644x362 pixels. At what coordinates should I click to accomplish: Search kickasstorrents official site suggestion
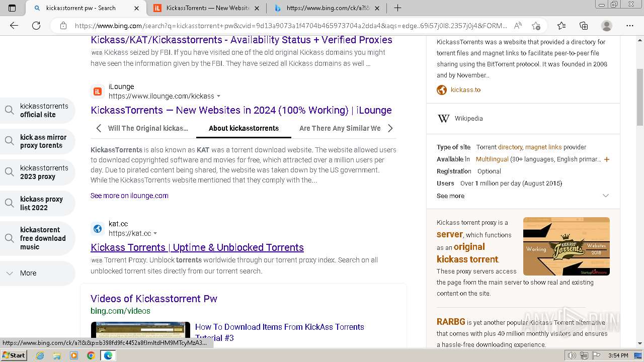click(37, 110)
